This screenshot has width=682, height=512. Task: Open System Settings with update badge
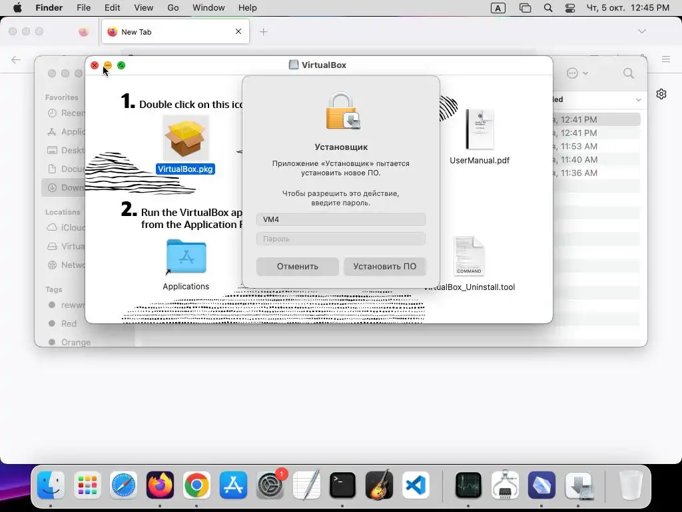270,485
